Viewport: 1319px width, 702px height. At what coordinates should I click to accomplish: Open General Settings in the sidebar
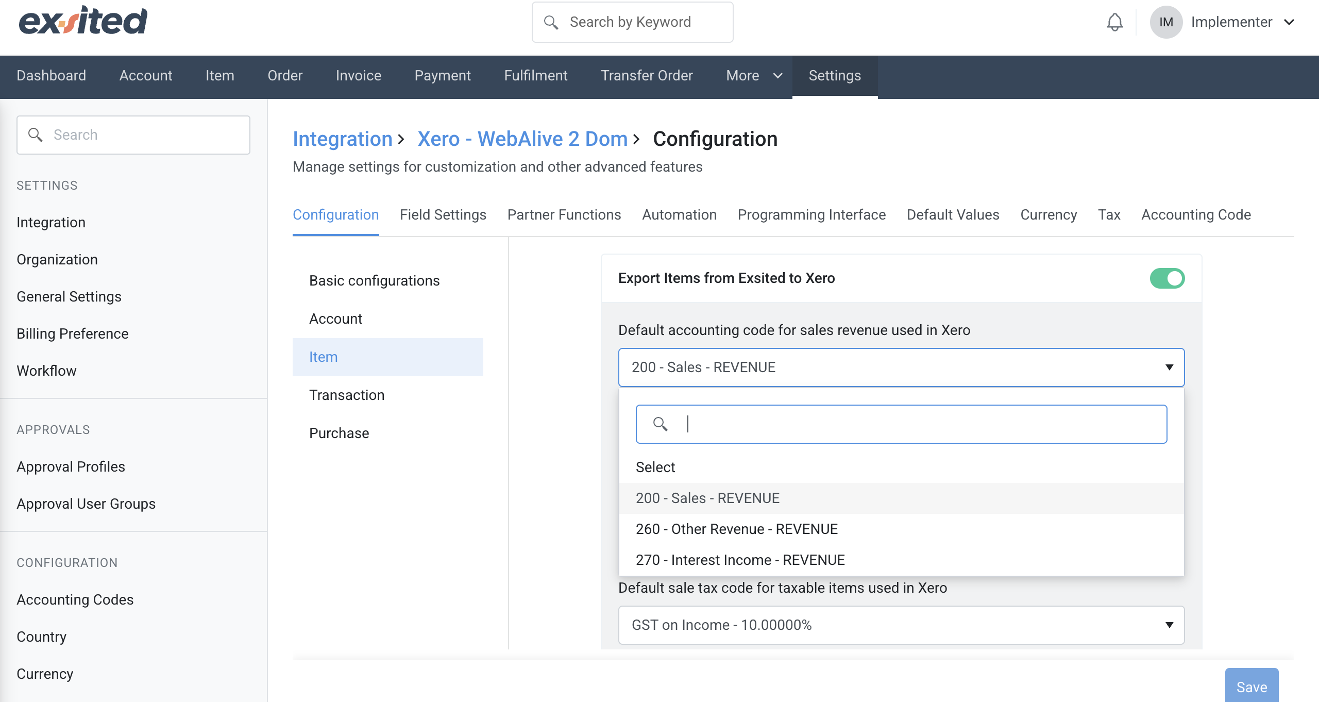(x=69, y=296)
